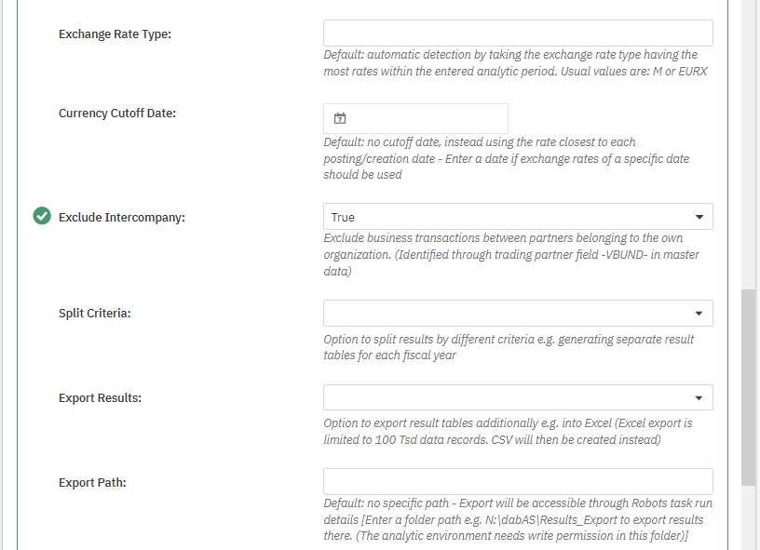Image resolution: width=760 pixels, height=550 pixels.
Task: Open the Export Results dropdown
Action: point(517,398)
